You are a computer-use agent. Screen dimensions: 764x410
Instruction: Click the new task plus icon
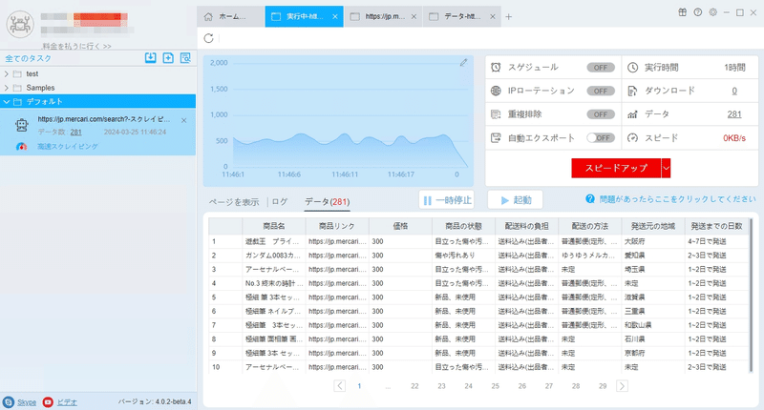pos(168,58)
